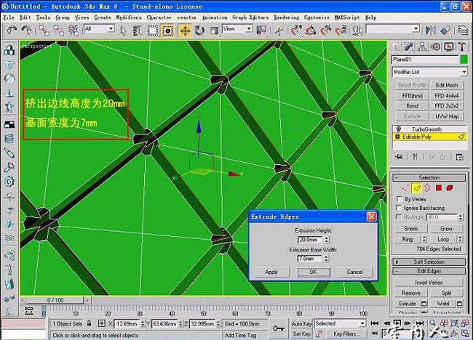This screenshot has width=473, height=340.
Task: Click Cancel in Extrude Edges dialog
Action: click(x=354, y=272)
